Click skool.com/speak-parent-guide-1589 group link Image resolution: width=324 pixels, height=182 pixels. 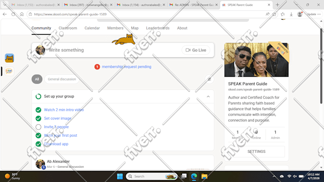click(253, 90)
